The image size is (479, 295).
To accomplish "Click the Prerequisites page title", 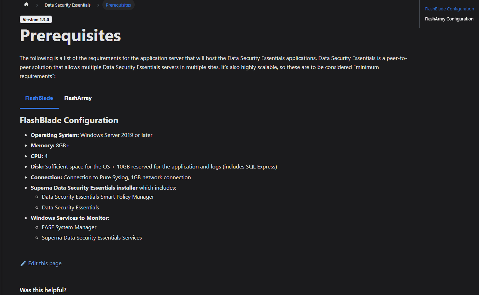I will (x=70, y=35).
